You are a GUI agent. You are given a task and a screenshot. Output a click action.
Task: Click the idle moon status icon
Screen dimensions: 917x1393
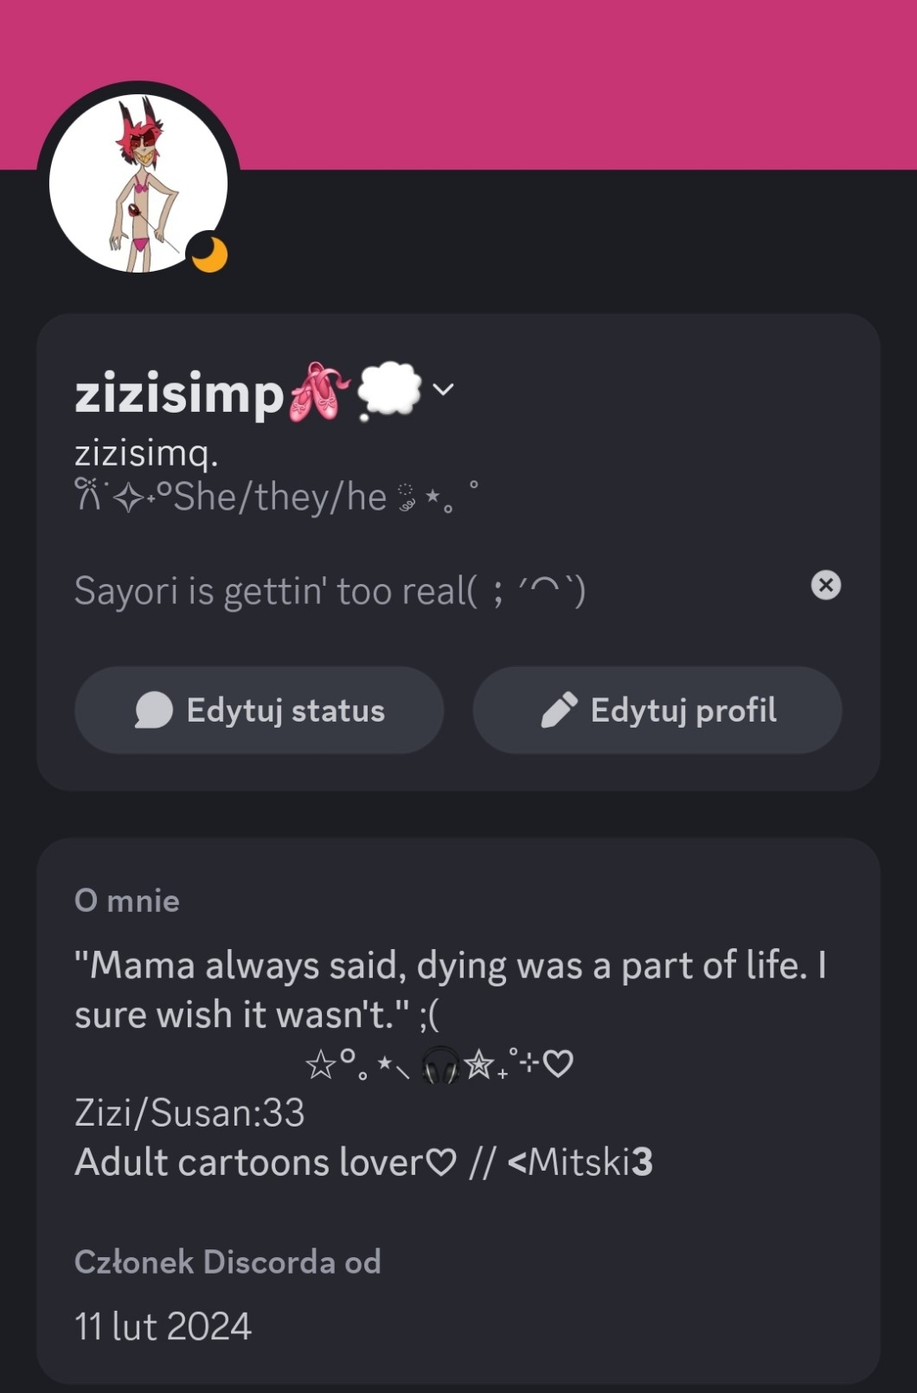[208, 254]
